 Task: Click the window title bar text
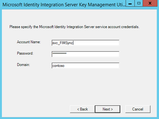click(64, 5)
